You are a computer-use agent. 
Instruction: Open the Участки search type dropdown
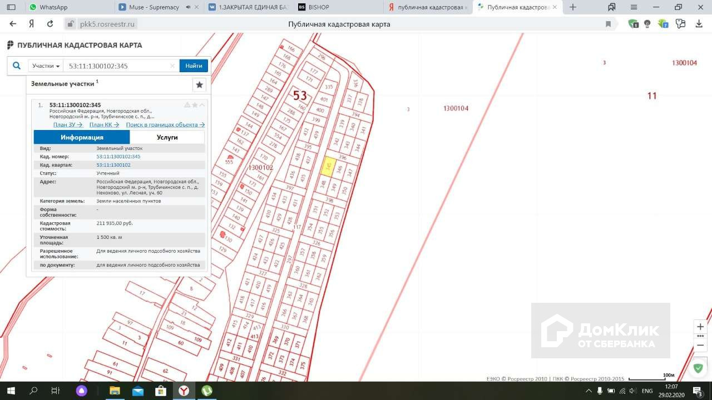pyautogui.click(x=46, y=66)
